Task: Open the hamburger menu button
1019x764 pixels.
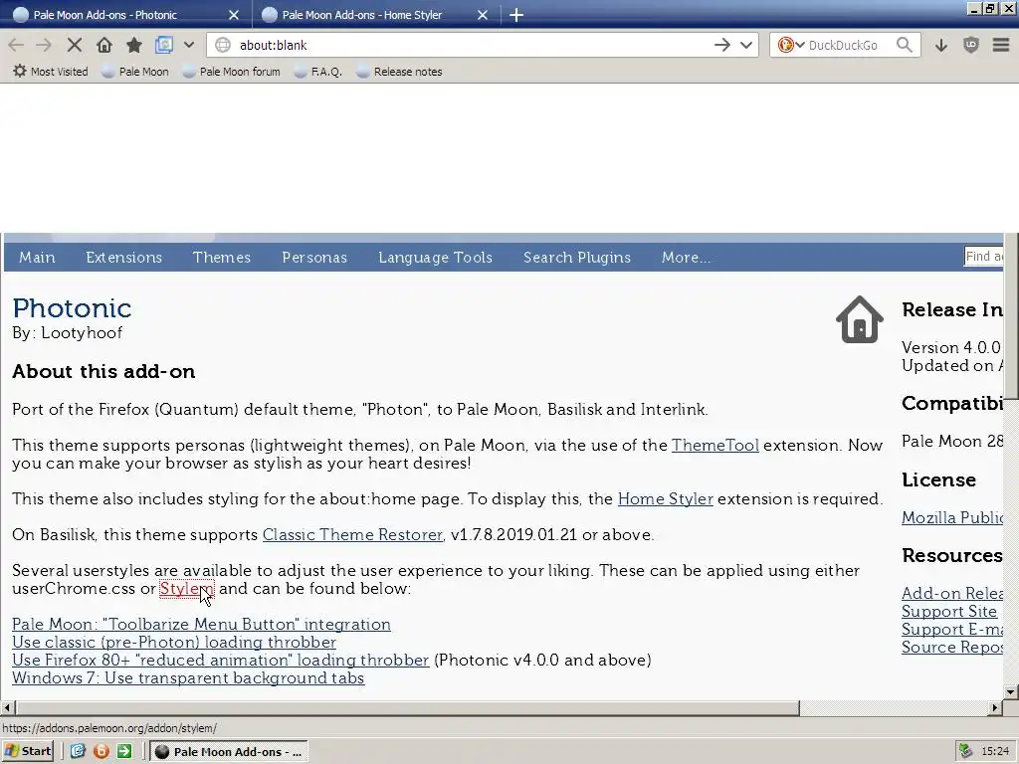Action: (1001, 45)
